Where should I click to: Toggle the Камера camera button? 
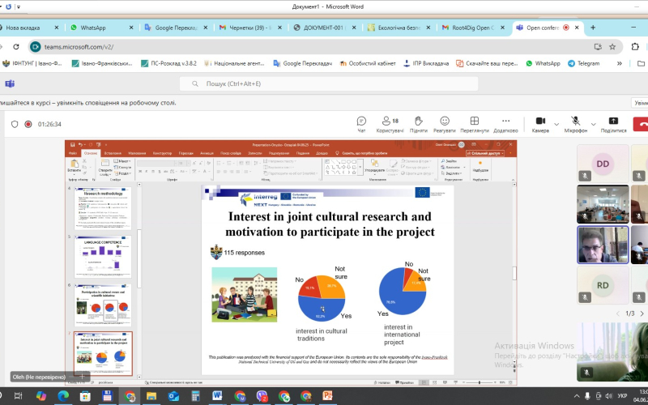(540, 125)
